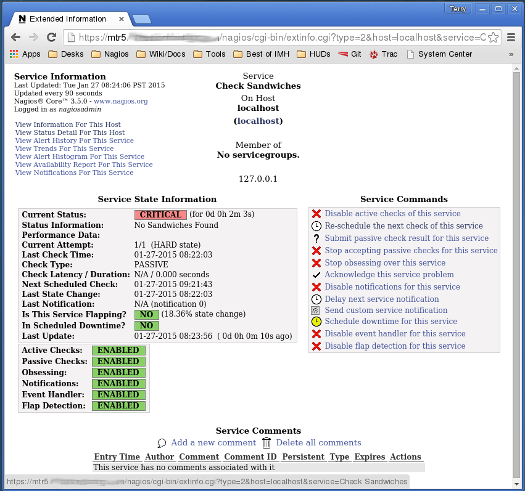Open View Alert History For This Service link

pyautogui.click(x=74, y=140)
